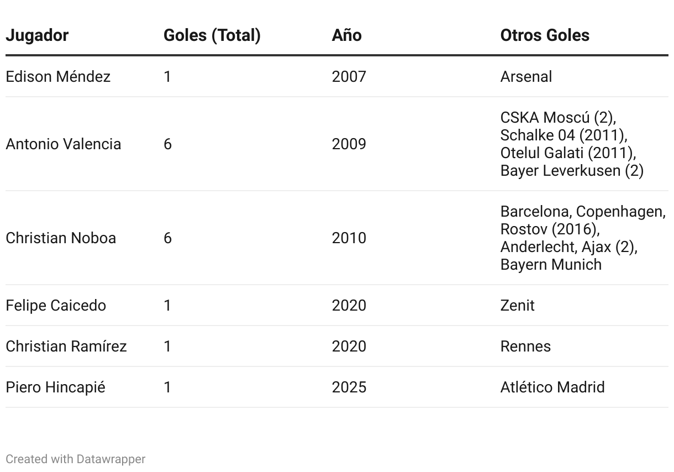The height and width of the screenshot is (472, 674).
Task: Select the Christian Ramírez name cell
Action: point(66,346)
